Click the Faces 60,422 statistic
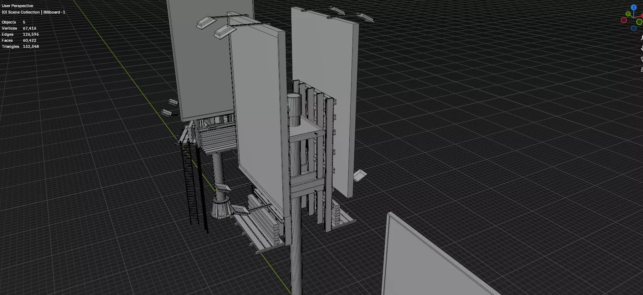Screen dimensions: 643x295 (19, 40)
